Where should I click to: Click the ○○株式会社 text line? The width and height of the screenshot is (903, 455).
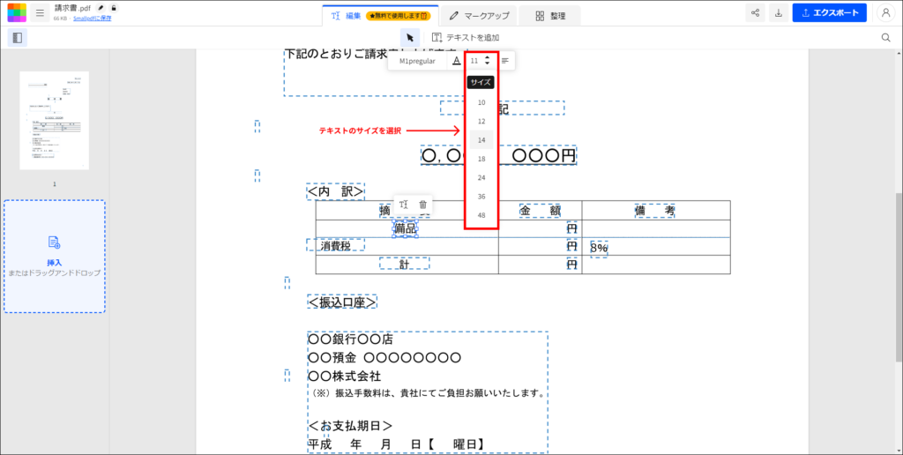(345, 377)
